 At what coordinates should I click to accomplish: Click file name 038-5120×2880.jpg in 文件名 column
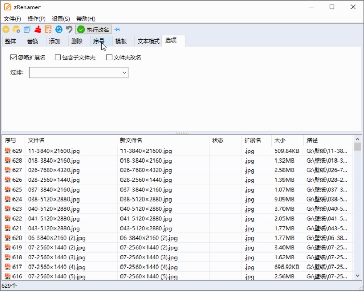[x=54, y=200]
